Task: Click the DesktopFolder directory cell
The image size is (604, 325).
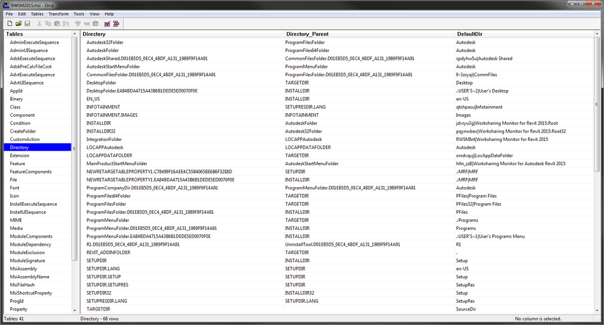Action: click(101, 83)
